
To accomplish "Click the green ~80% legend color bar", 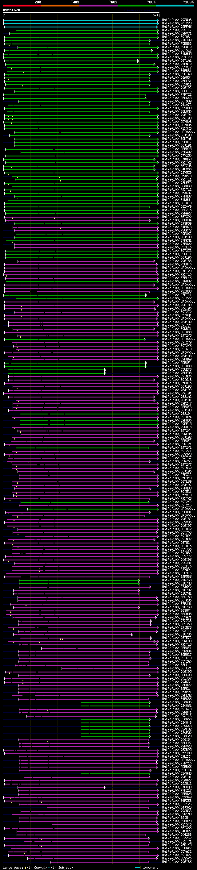I will coord(137,6).
